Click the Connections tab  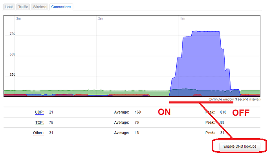[61, 7]
